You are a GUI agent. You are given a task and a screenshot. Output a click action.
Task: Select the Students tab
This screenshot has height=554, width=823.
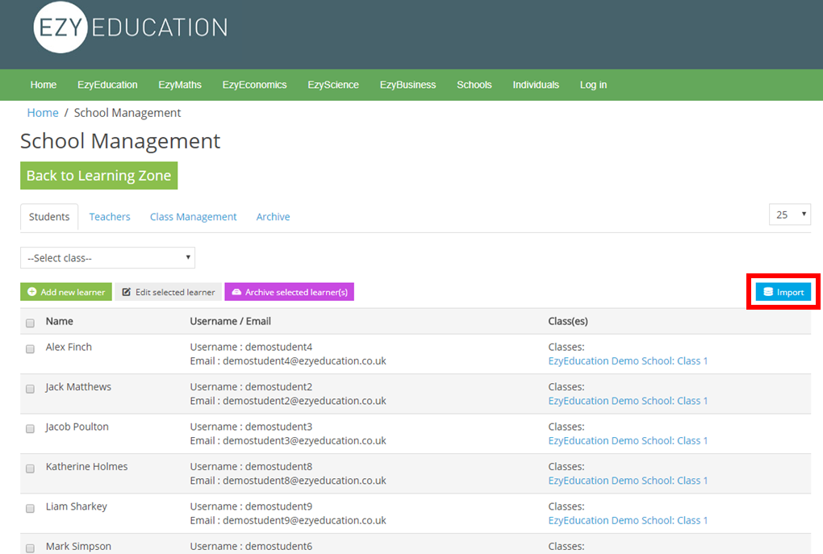(49, 217)
